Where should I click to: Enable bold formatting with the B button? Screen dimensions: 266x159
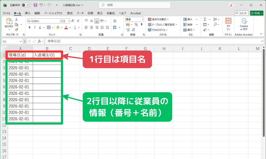point(29,26)
